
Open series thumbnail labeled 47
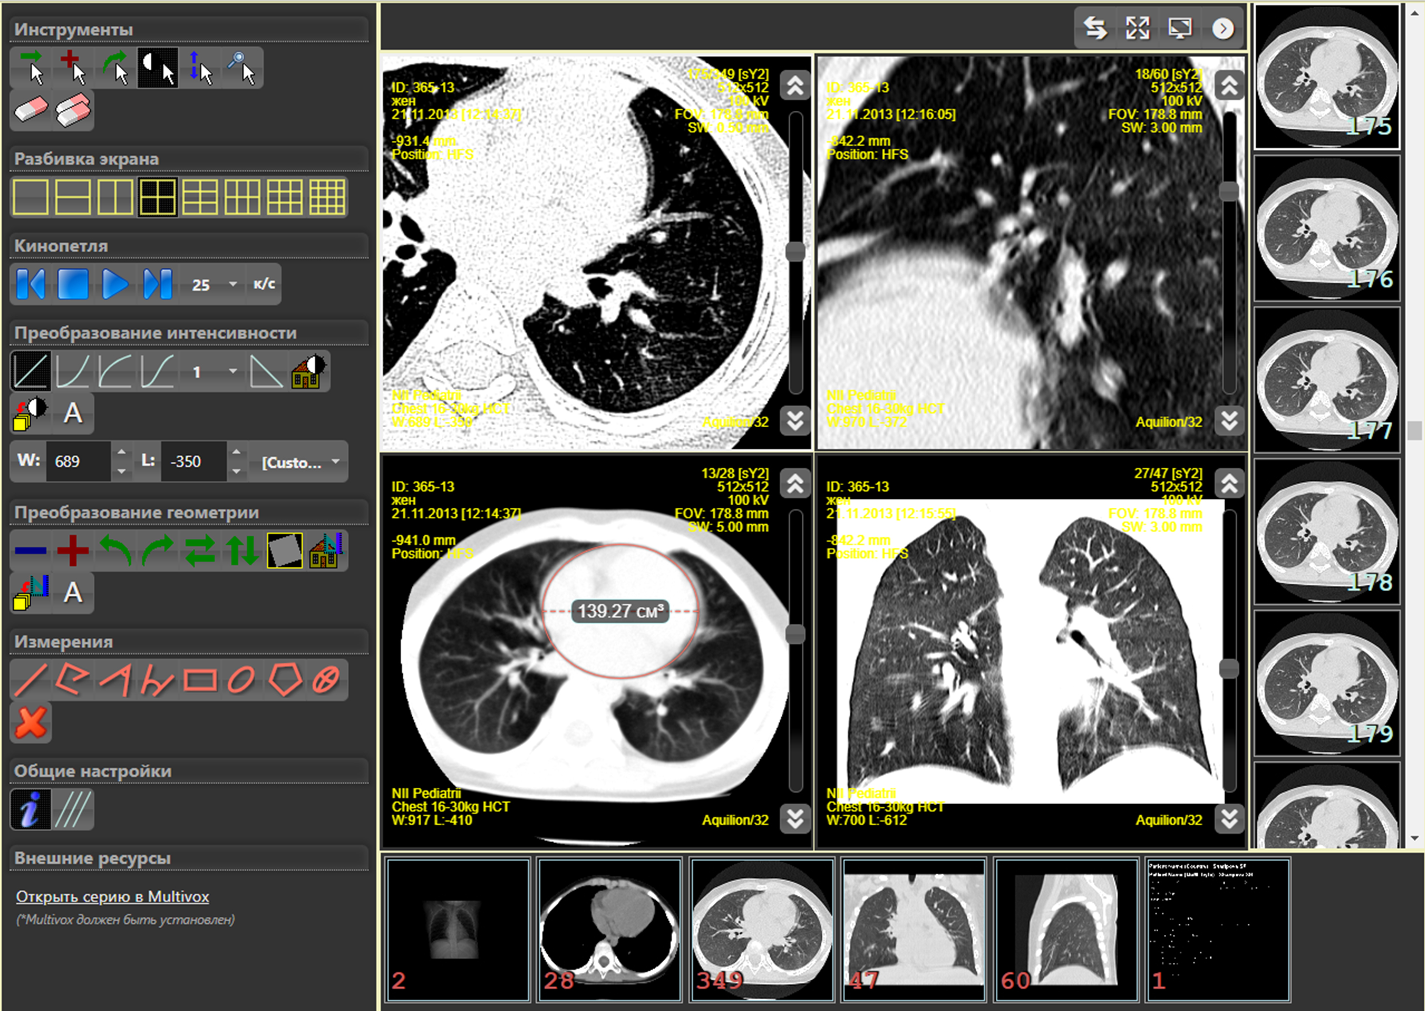click(913, 930)
